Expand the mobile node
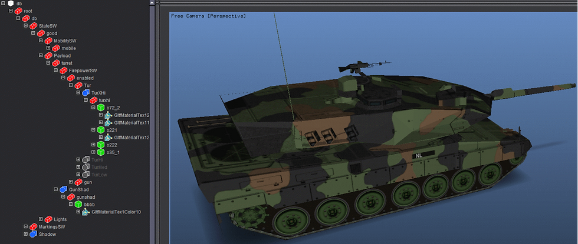The image size is (578, 244). (48, 48)
